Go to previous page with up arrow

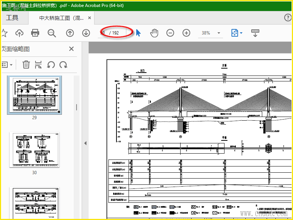(70, 33)
